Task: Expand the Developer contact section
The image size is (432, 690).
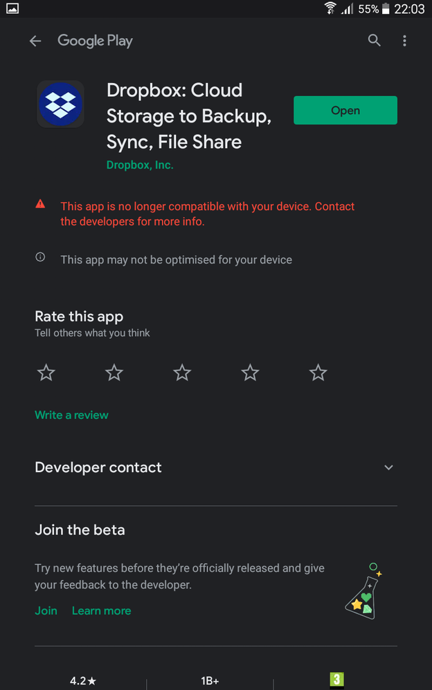Action: [x=388, y=468]
